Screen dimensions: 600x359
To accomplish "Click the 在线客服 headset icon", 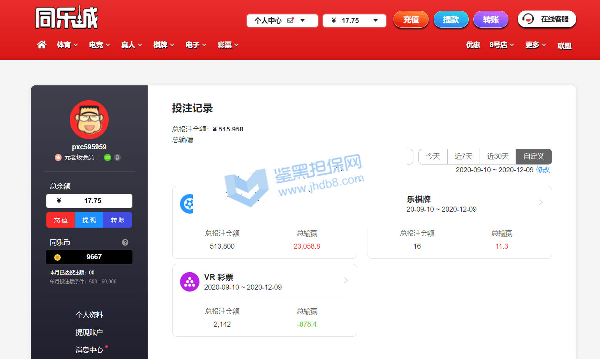I will [528, 19].
